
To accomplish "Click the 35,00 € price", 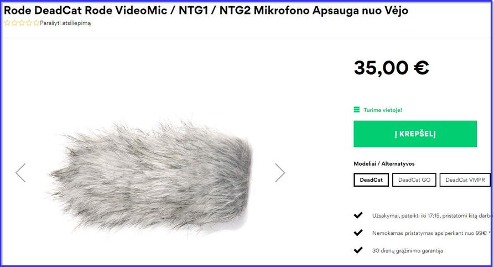I will (391, 68).
